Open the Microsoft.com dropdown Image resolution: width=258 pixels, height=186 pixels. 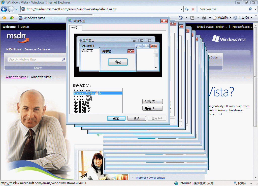pyautogui.click(x=242, y=27)
